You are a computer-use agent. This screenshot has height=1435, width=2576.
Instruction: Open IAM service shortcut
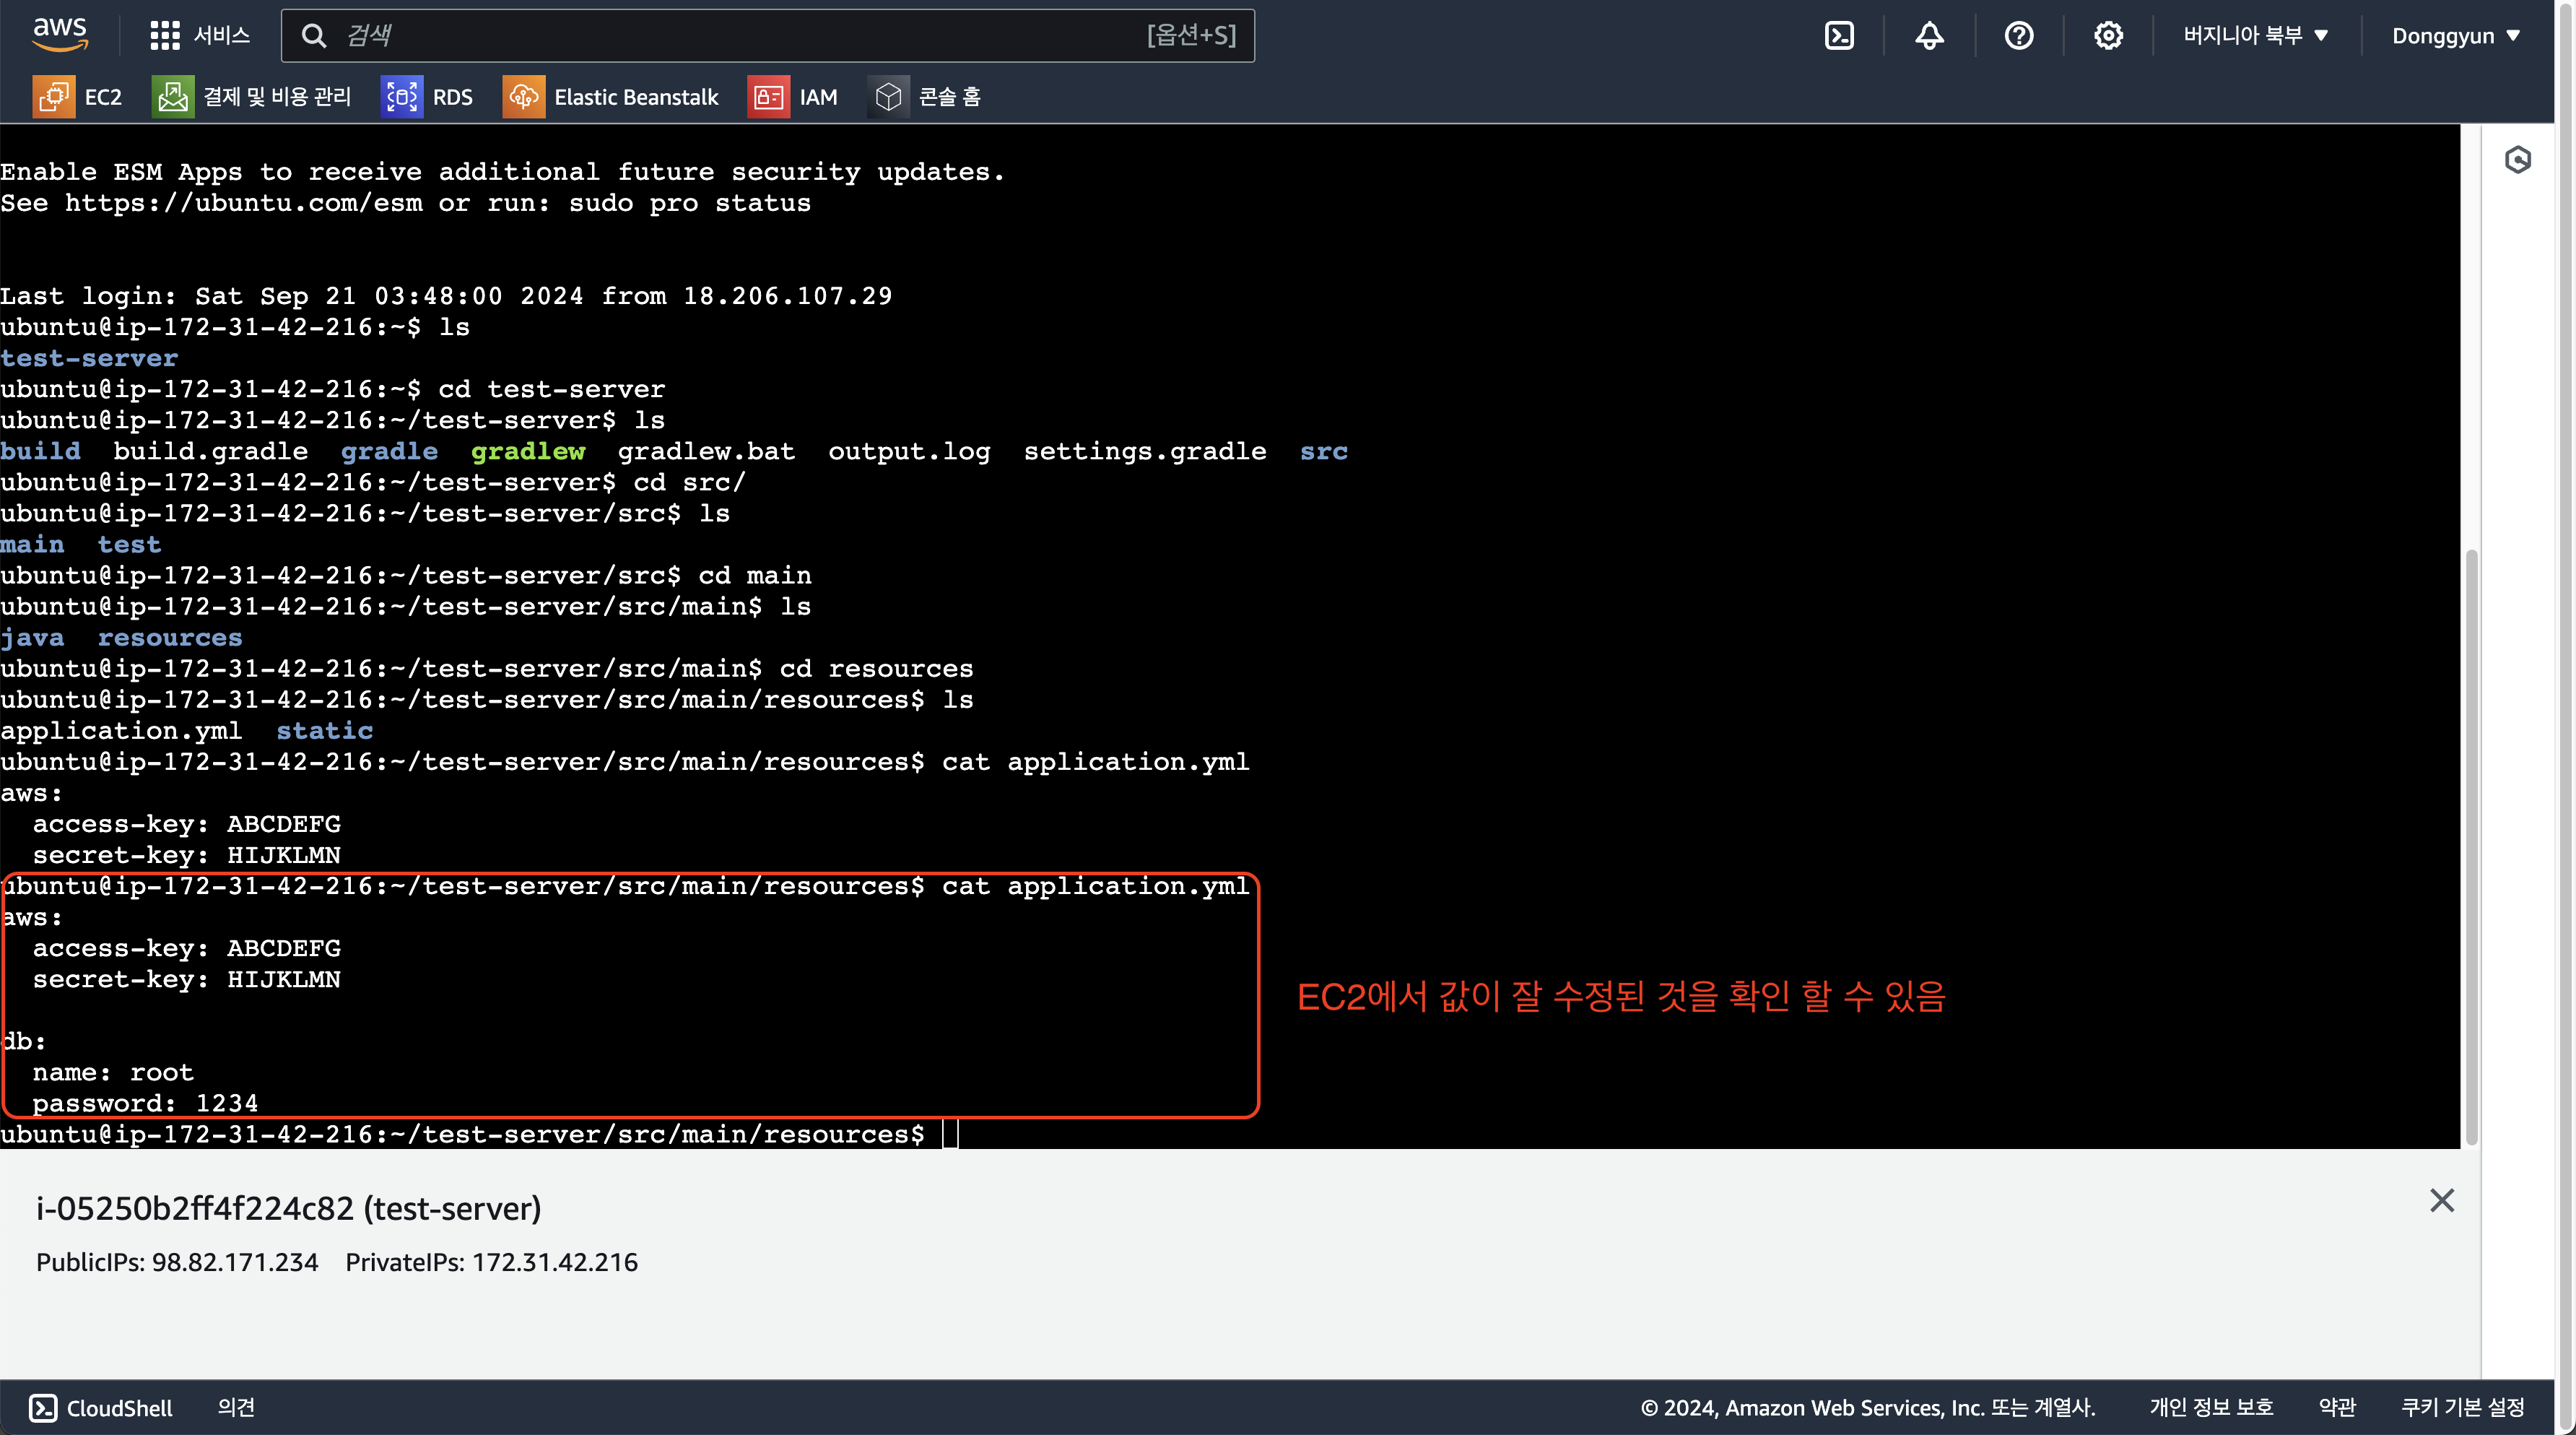tap(793, 97)
